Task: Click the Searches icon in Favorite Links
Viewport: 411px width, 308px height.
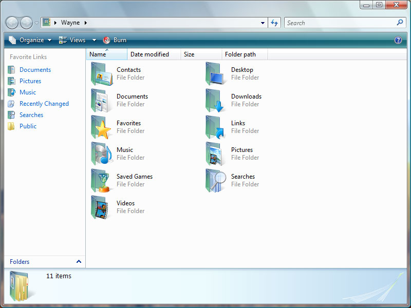Action: tap(11, 115)
